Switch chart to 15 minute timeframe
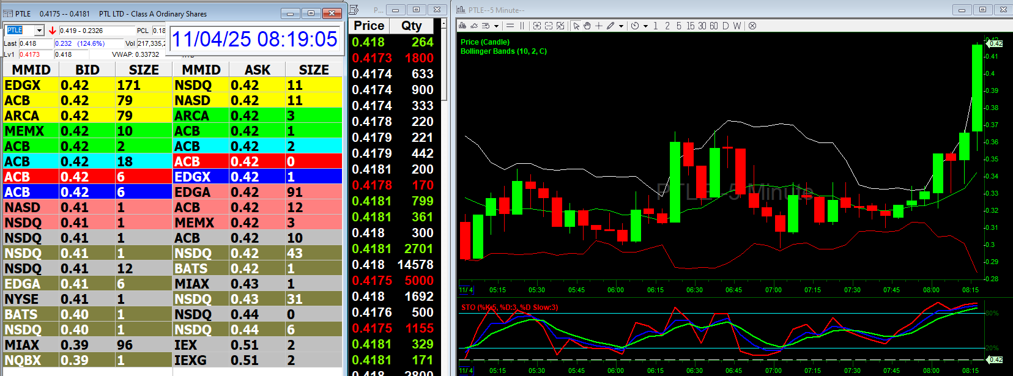1013x376 pixels. pyautogui.click(x=690, y=26)
